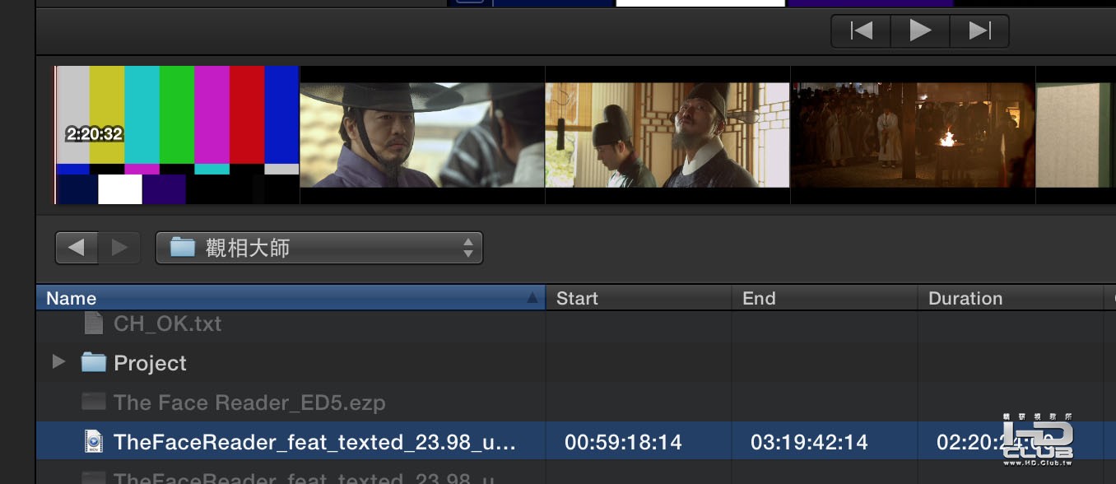Click the CH_OK.txt document icon

point(94,323)
